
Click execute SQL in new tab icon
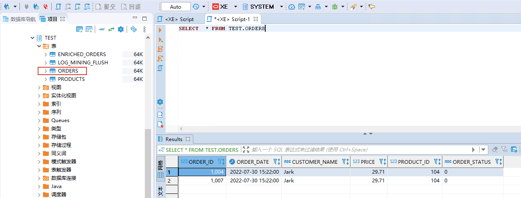[x=160, y=40]
